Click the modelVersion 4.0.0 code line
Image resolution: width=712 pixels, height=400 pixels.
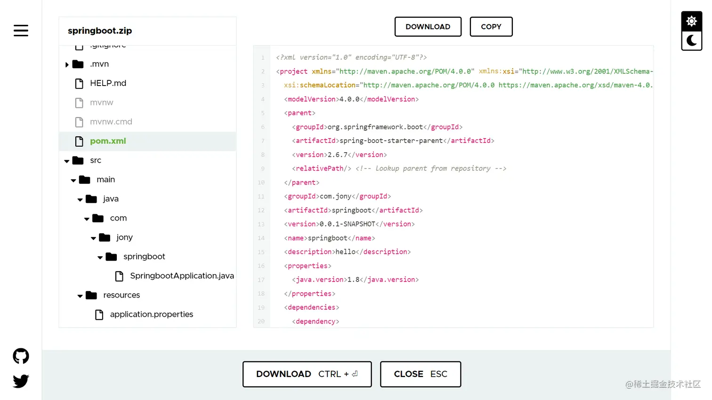[x=351, y=99]
